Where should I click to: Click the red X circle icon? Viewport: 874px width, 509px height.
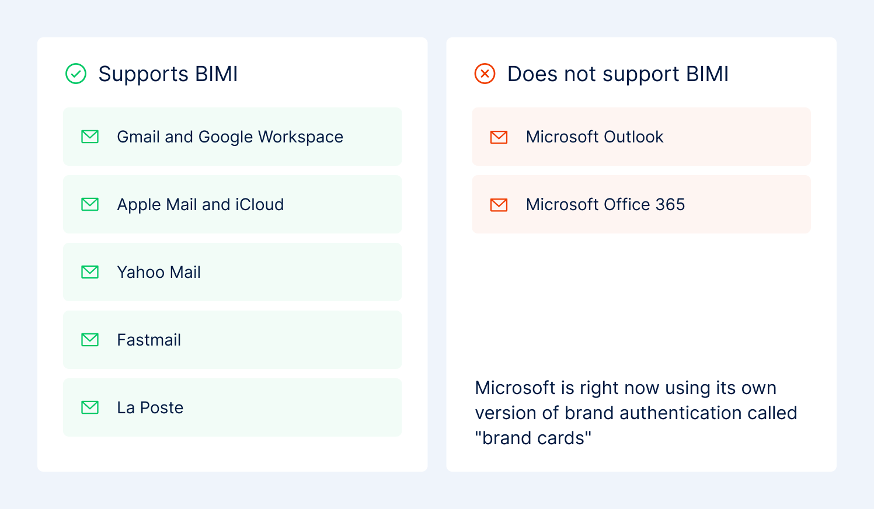coord(485,74)
